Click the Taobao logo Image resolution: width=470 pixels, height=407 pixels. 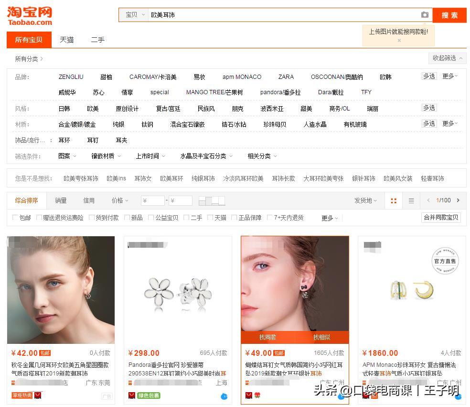click(x=30, y=16)
